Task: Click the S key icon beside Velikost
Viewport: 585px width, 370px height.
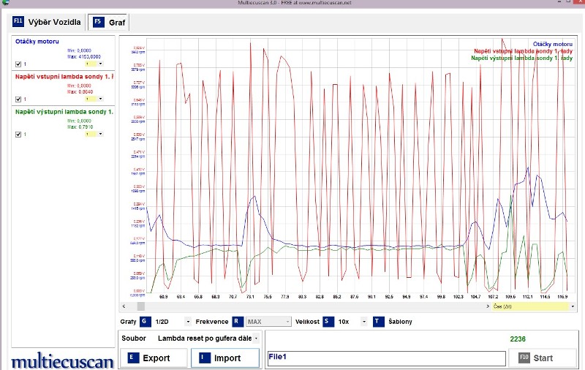Action: (x=328, y=322)
